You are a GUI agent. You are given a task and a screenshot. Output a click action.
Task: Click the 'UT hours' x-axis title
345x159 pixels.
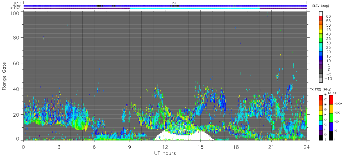(x=165, y=153)
